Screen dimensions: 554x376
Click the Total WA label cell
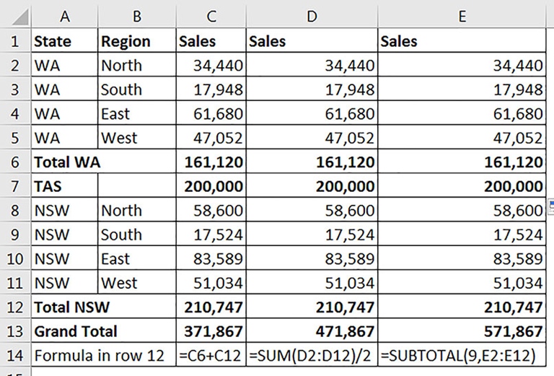tap(104, 162)
